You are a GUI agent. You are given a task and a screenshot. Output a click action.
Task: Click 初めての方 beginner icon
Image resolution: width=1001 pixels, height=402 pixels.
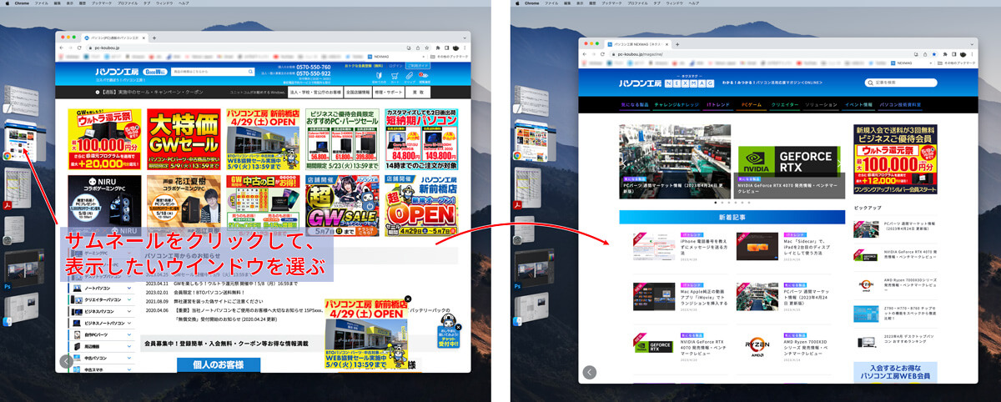point(380,78)
